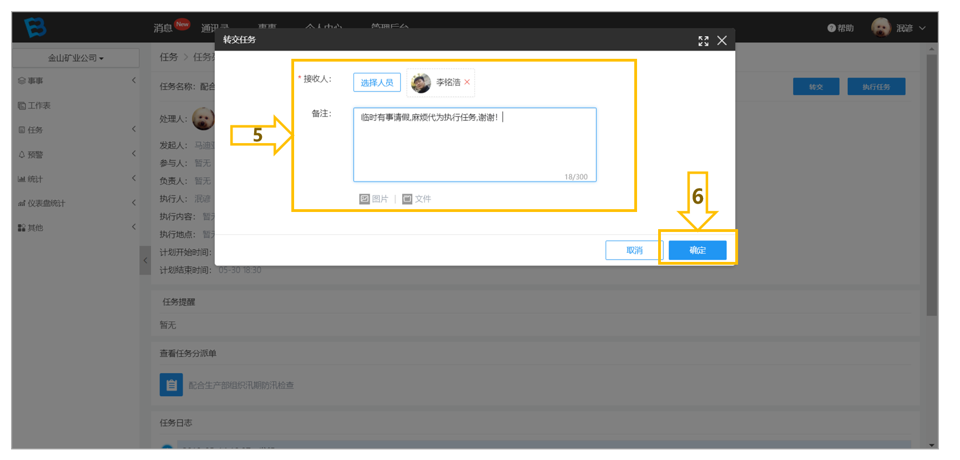Expand the 事事 sidebar chevron
The width and height of the screenshot is (960, 460).
134,80
